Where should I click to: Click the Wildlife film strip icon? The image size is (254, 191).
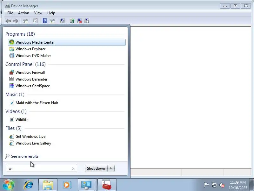[x=12, y=120]
